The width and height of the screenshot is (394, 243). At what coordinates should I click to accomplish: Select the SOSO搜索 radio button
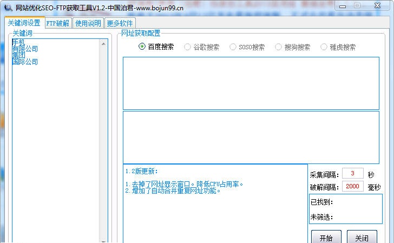233,47
